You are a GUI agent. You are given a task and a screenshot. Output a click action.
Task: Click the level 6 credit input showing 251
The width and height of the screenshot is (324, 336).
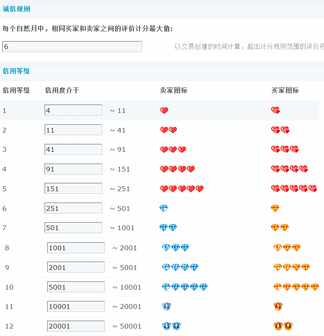[x=73, y=208]
